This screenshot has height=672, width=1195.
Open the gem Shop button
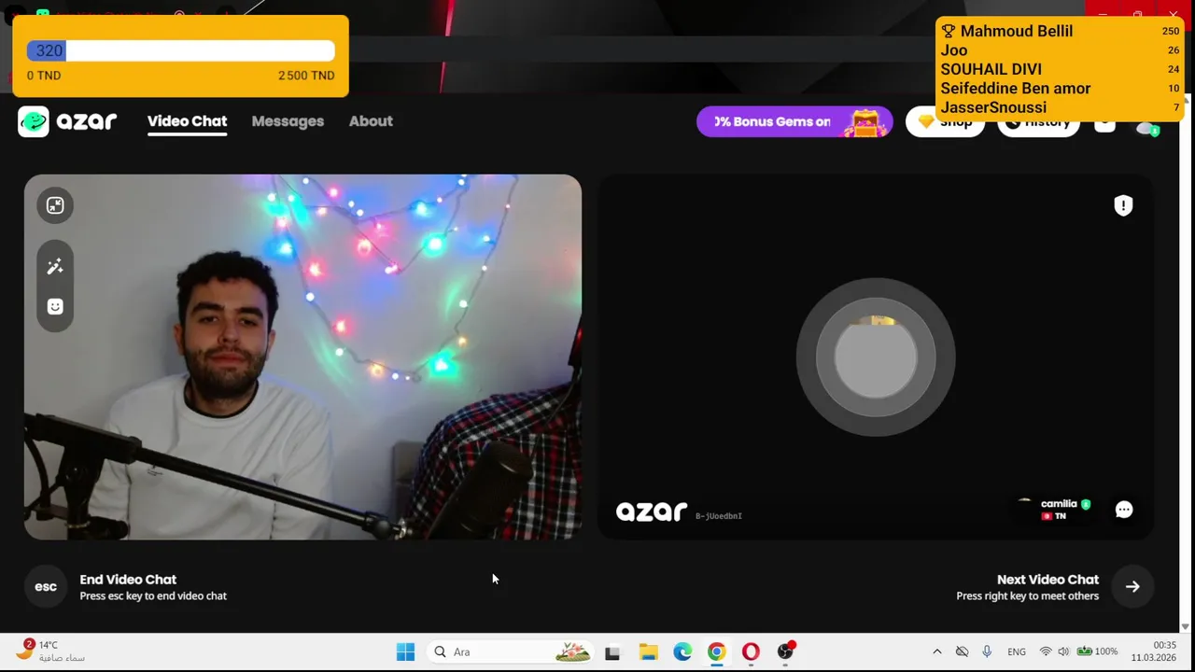click(945, 121)
